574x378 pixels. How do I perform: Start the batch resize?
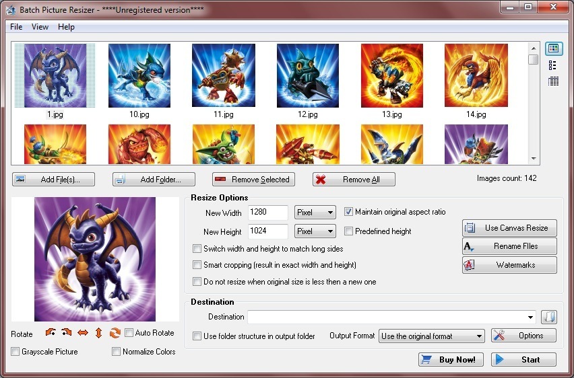tap(523, 360)
